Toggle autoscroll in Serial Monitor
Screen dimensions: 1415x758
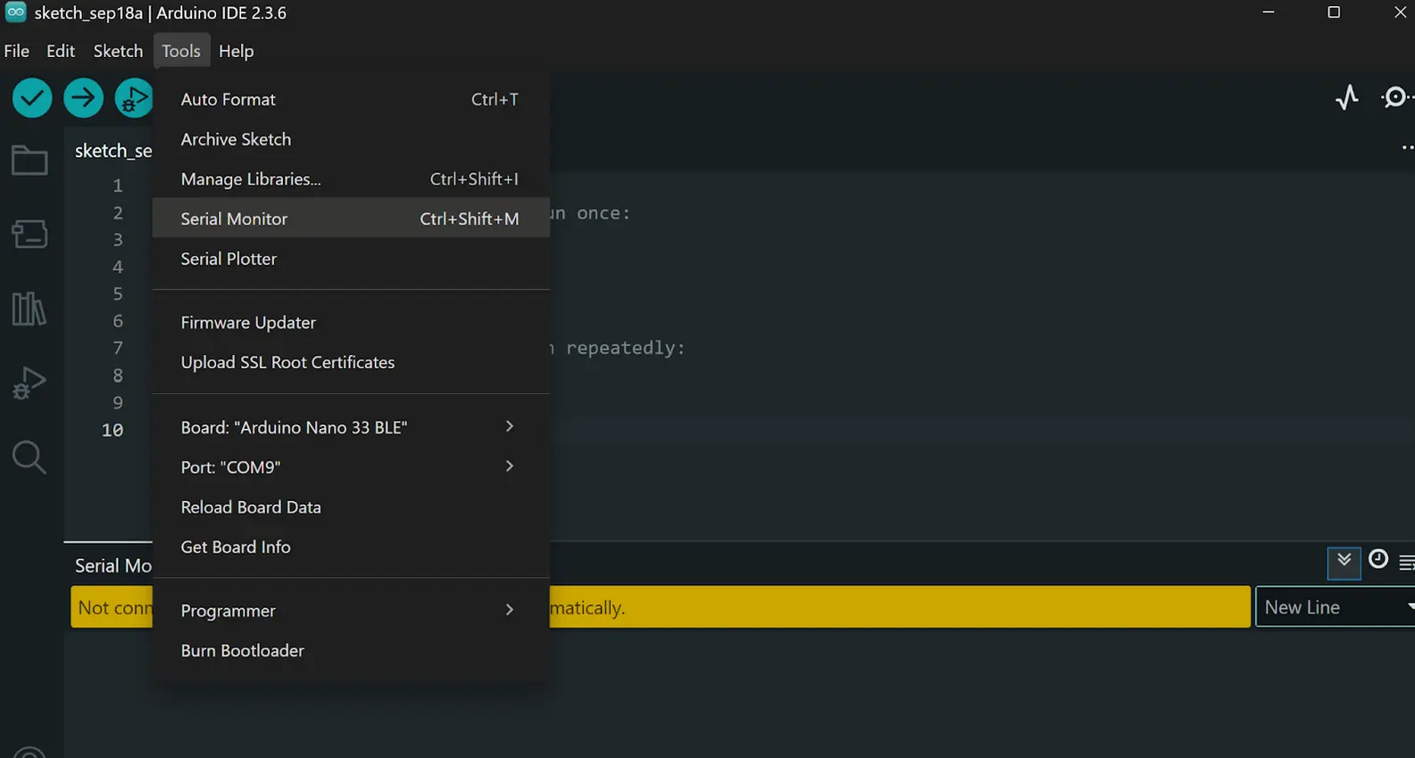pos(1344,562)
